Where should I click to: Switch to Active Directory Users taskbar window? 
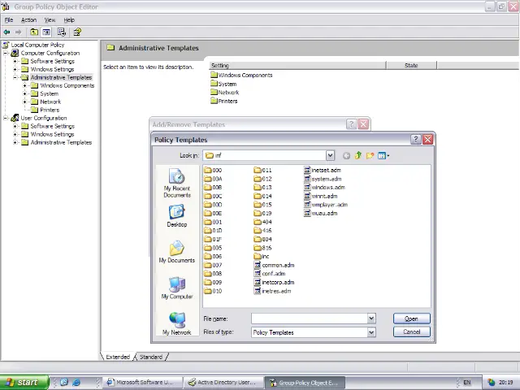click(224, 383)
